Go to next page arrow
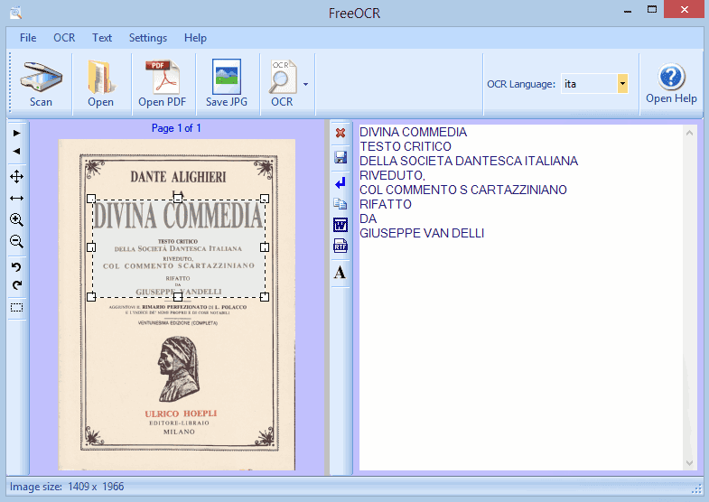709x502 pixels. tap(17, 133)
